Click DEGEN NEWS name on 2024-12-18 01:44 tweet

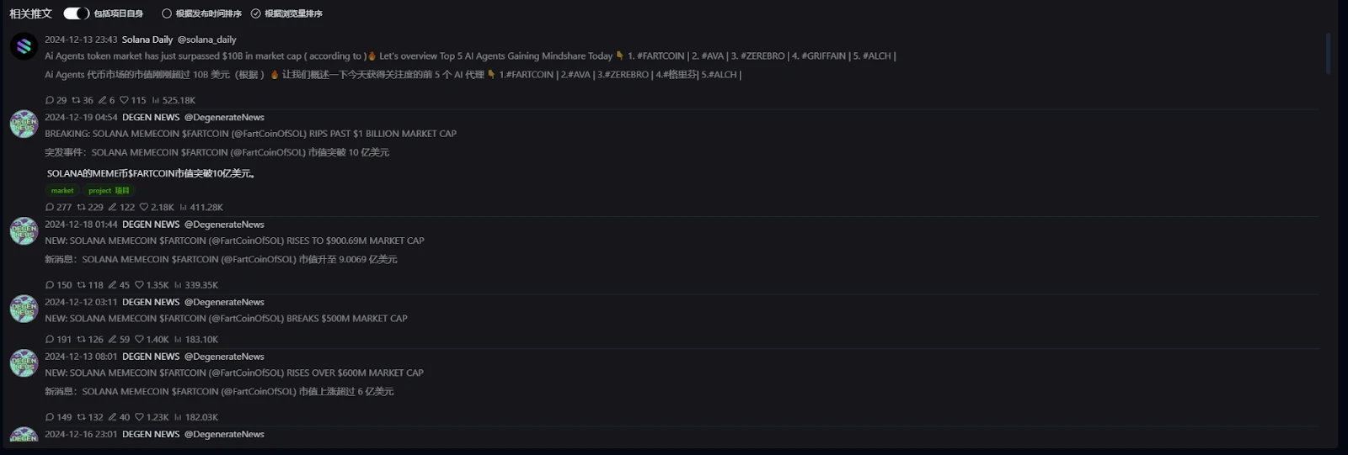coord(151,225)
